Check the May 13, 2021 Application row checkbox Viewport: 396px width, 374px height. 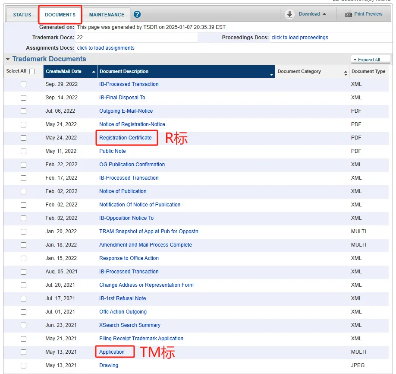click(23, 352)
